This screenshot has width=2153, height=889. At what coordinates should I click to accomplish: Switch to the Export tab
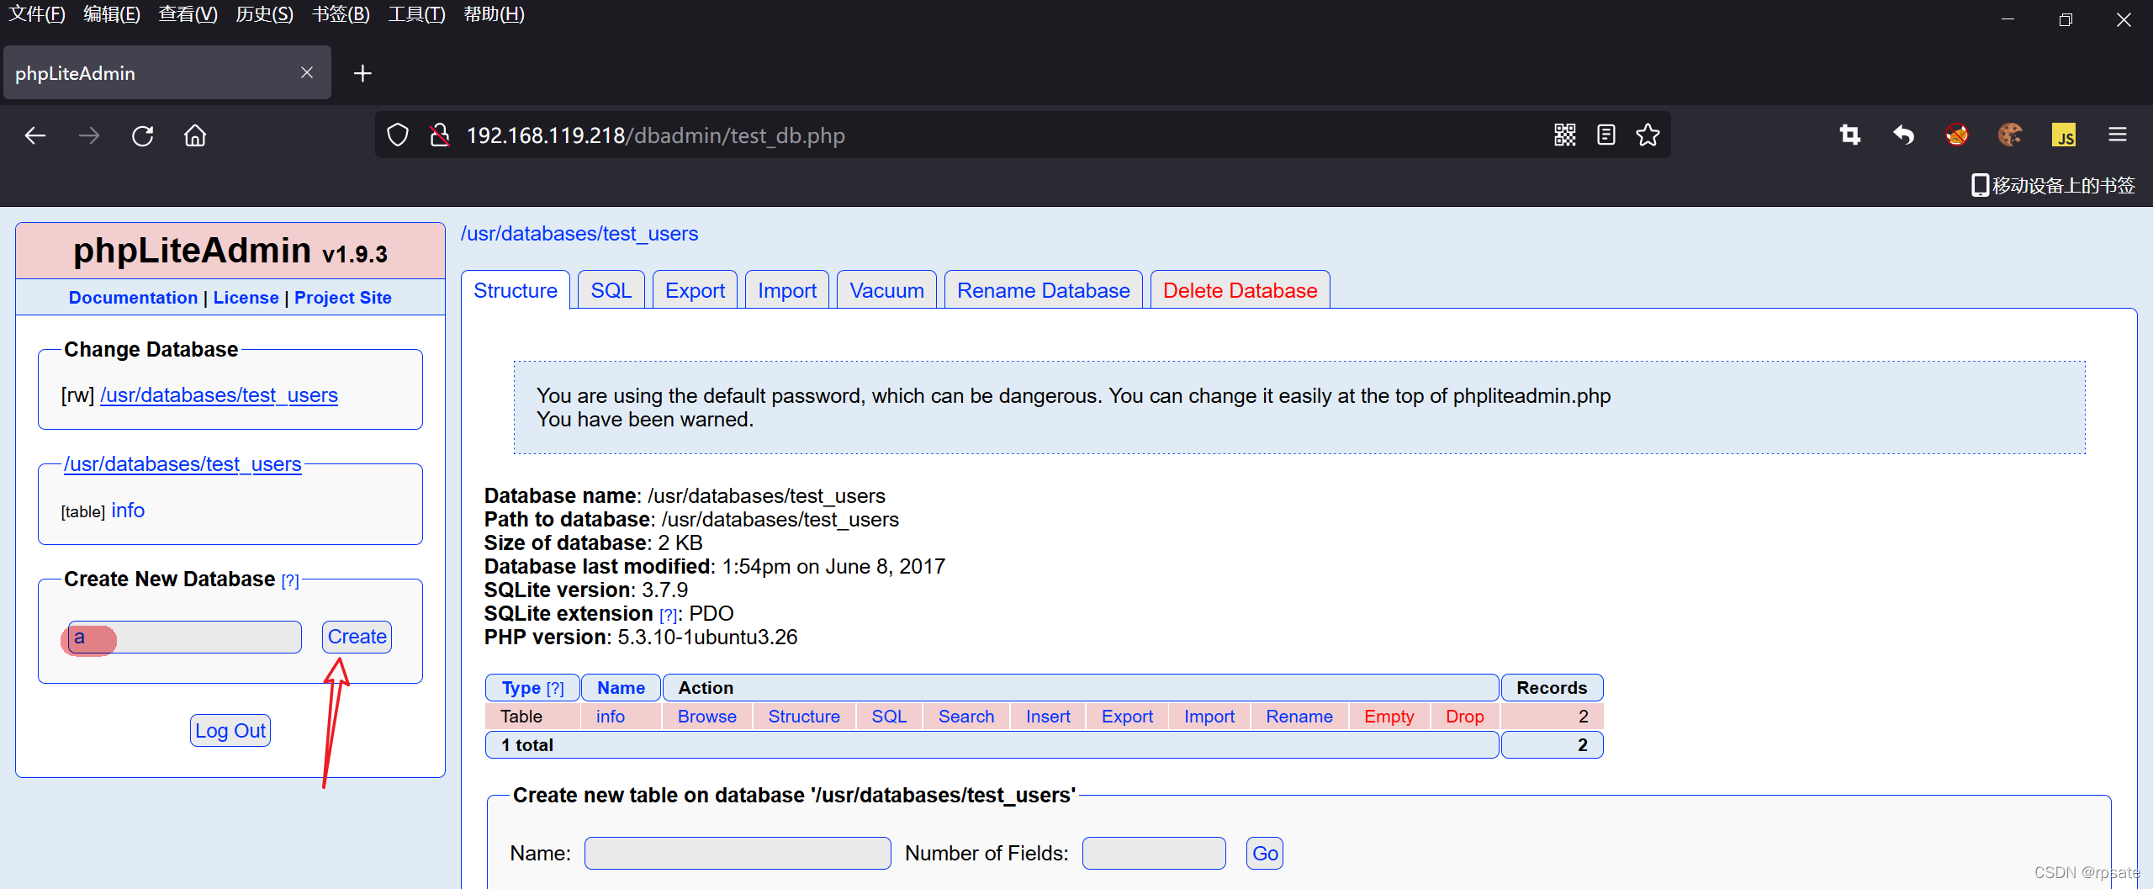695,290
